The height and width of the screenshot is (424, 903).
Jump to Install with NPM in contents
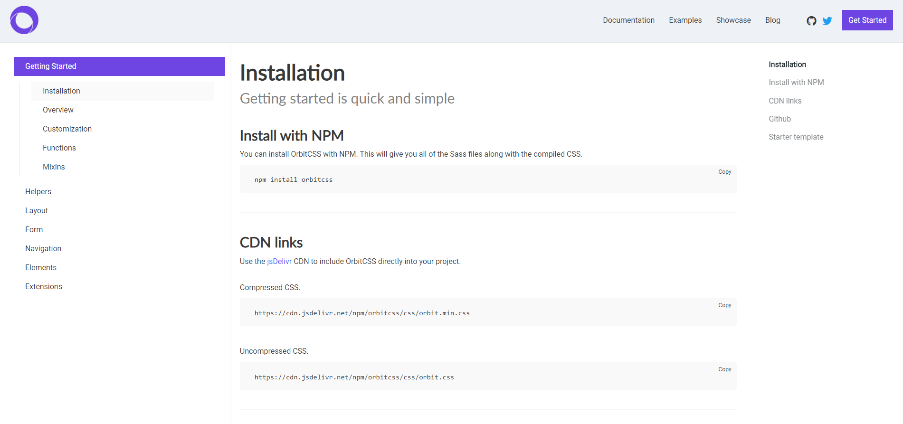(796, 82)
